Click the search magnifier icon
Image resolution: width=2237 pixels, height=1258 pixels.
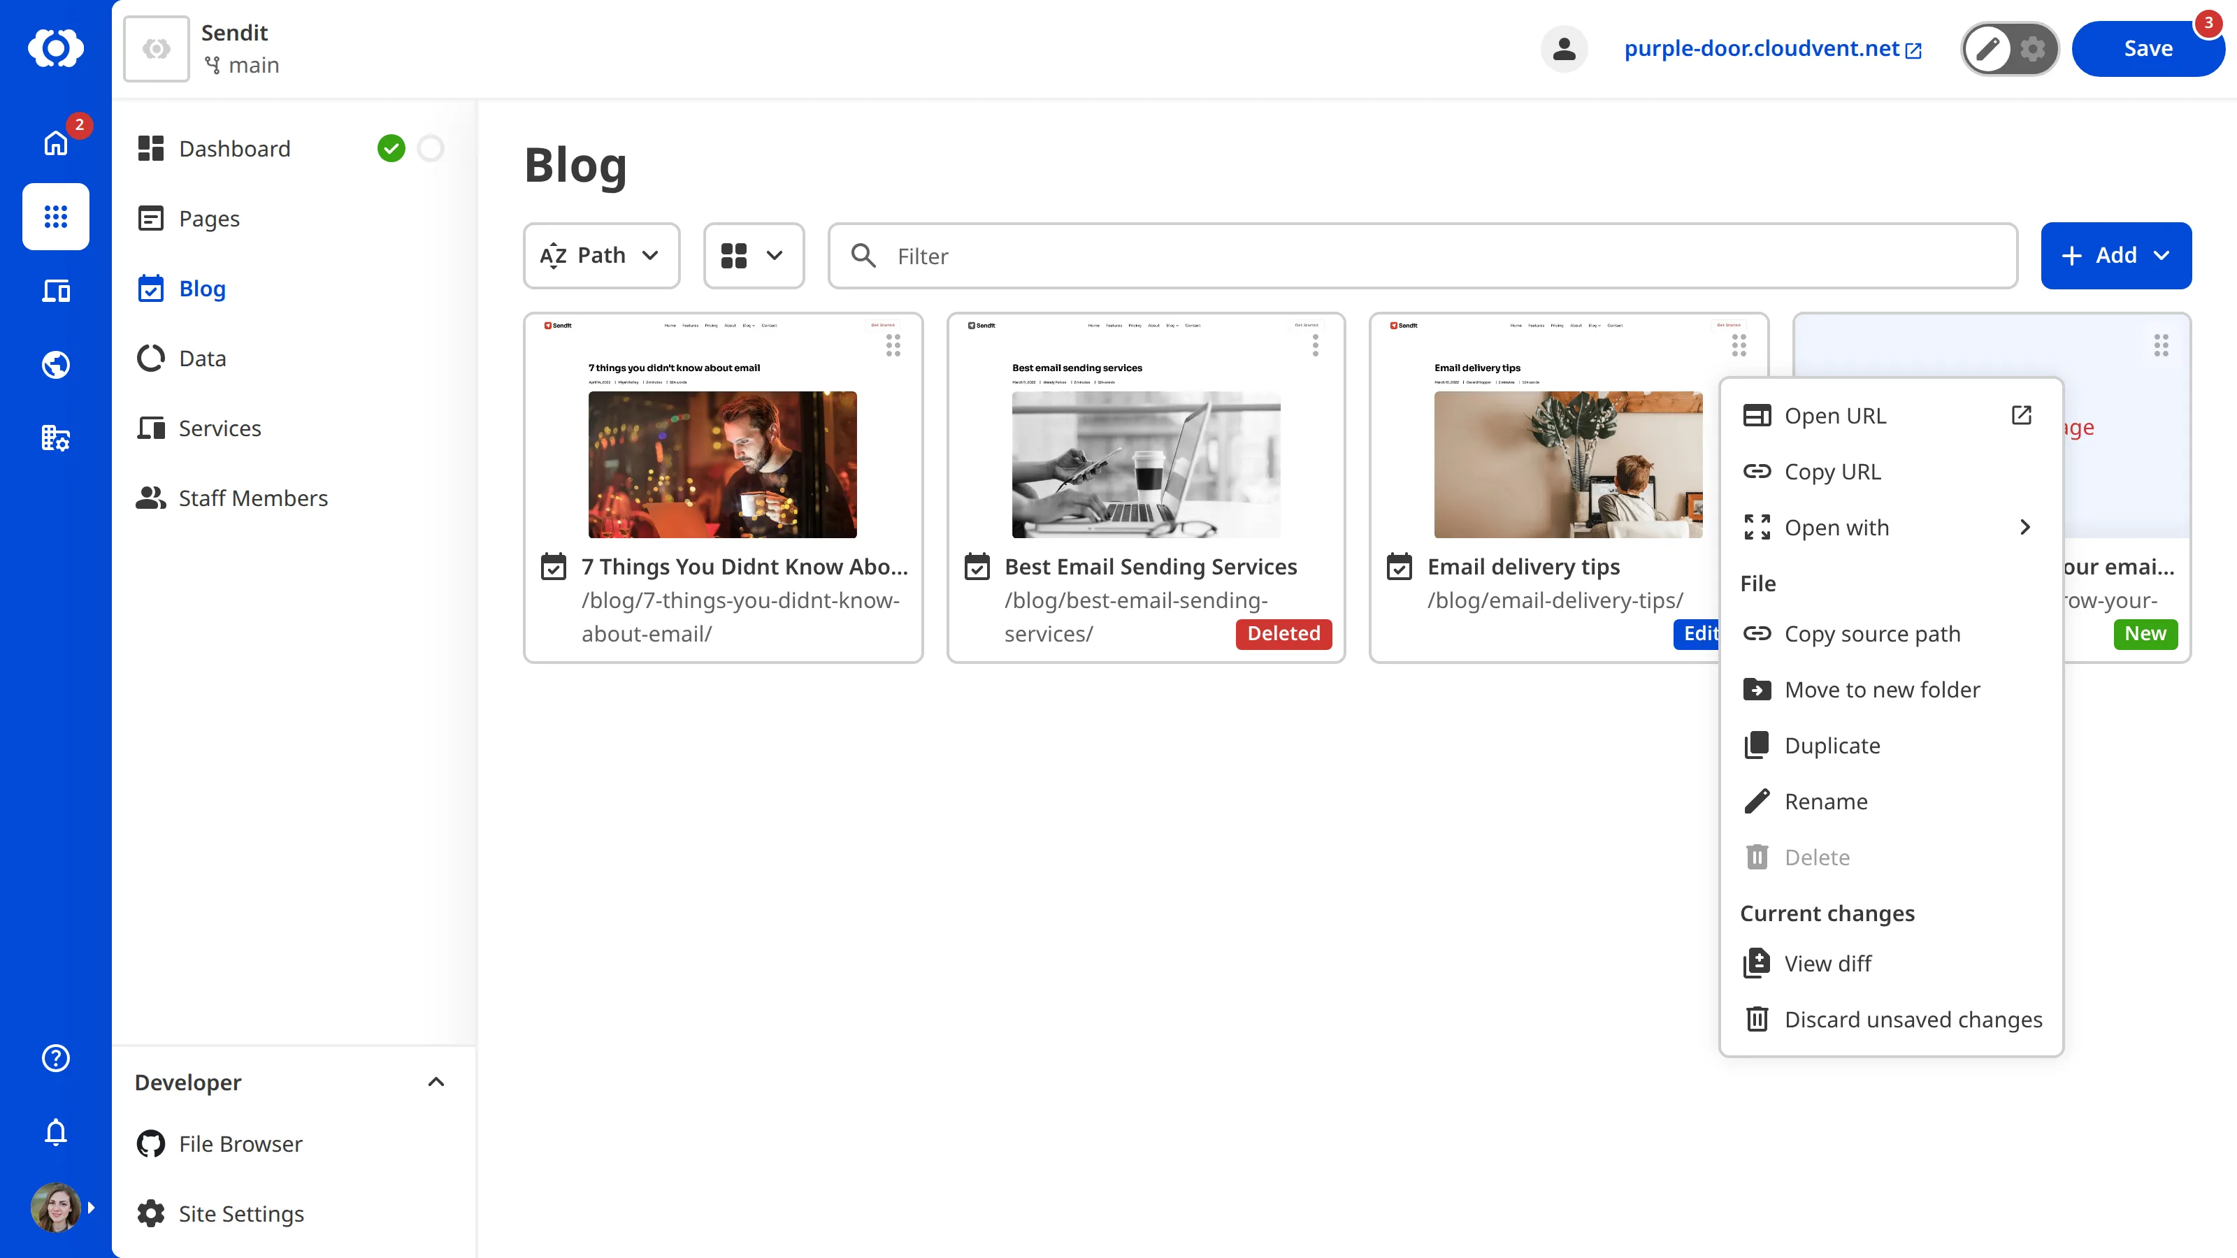pos(863,255)
